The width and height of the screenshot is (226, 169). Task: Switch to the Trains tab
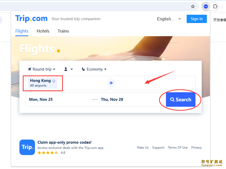coord(63,31)
